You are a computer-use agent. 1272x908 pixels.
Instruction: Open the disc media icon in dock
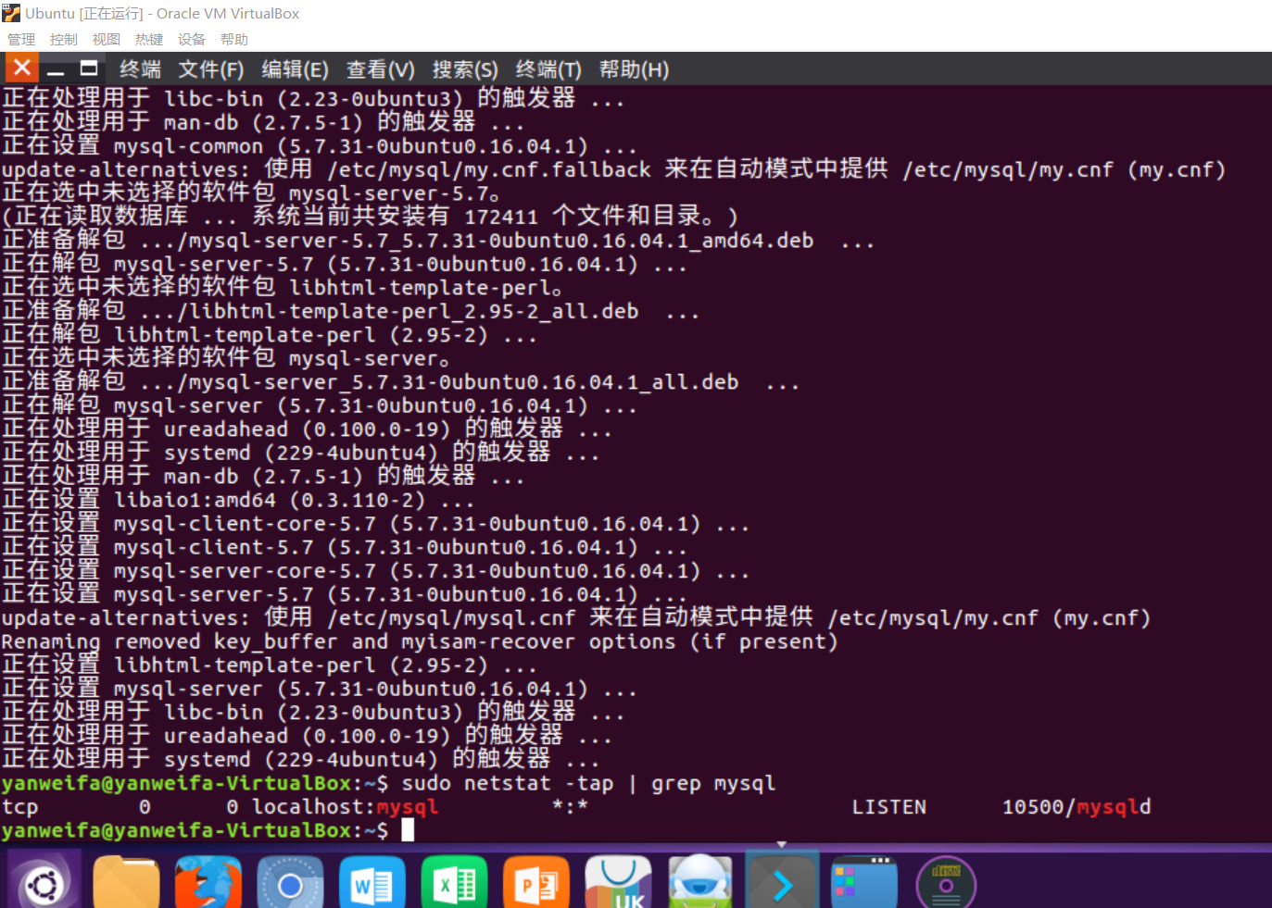click(x=946, y=884)
